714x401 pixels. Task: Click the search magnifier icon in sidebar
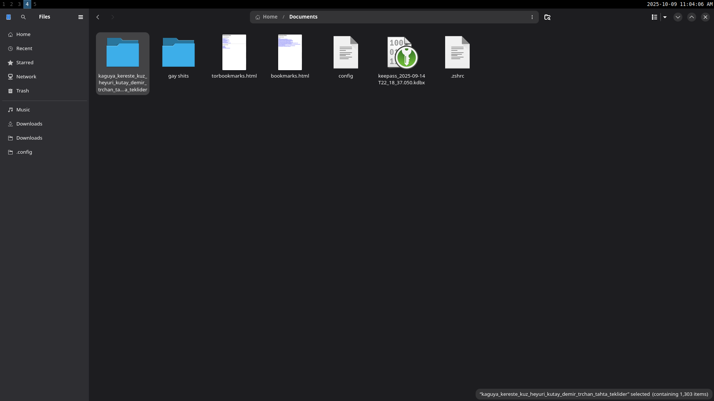(23, 17)
